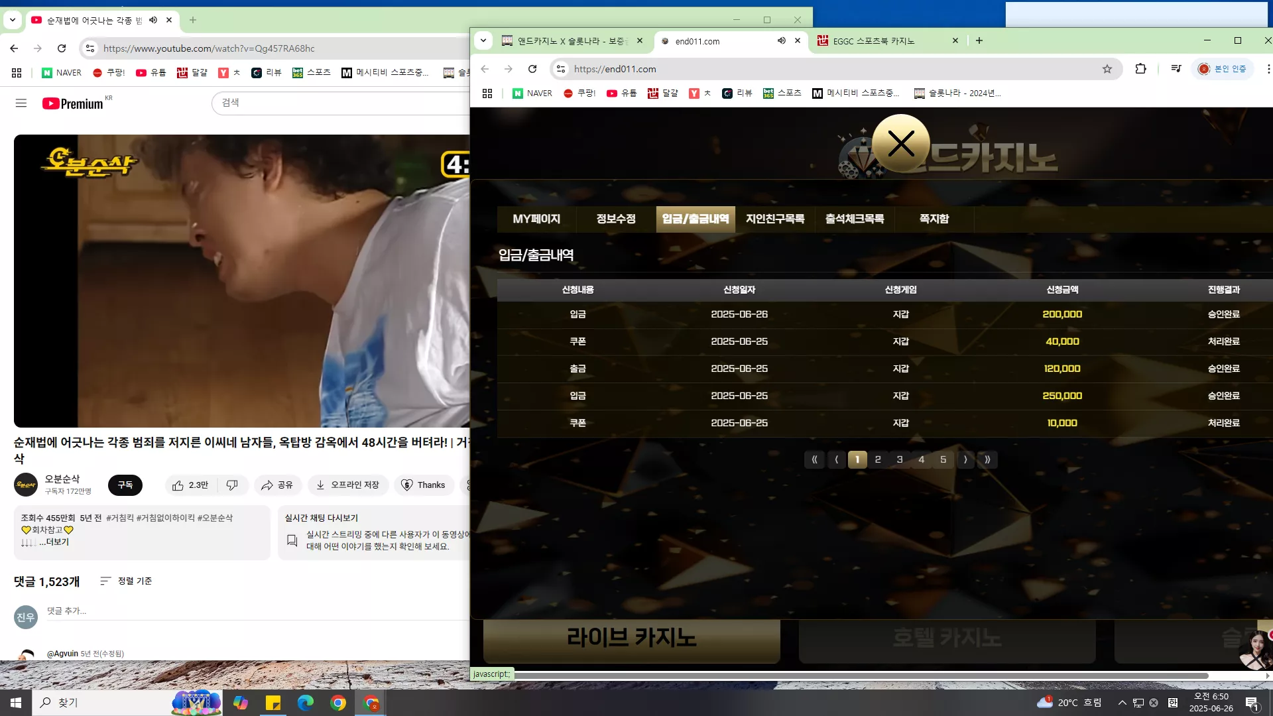This screenshot has width=1273, height=716.
Task: Go to page 3 of the transaction history
Action: pos(900,459)
